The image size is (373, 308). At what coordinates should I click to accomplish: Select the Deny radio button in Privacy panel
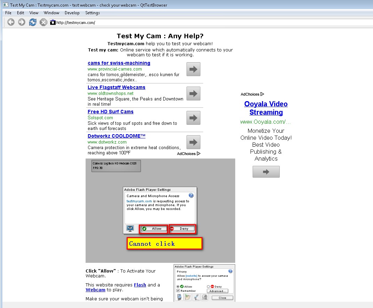(x=208, y=286)
